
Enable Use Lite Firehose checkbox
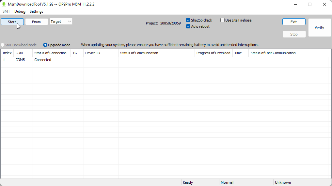coord(223,20)
